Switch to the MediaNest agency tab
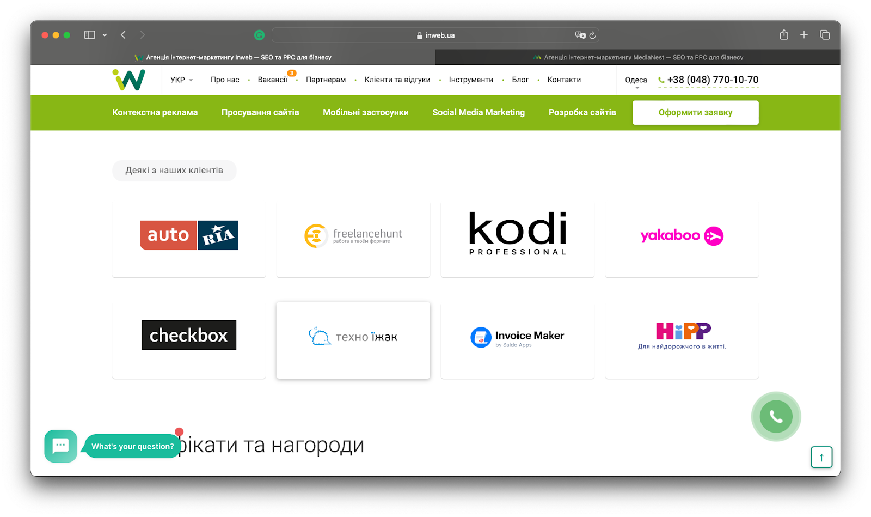Image resolution: width=871 pixels, height=517 pixels. tap(638, 57)
